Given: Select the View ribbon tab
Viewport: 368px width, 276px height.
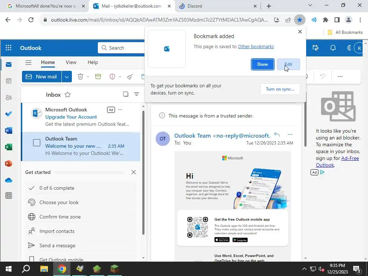Looking at the screenshot, I should pos(71,62).
